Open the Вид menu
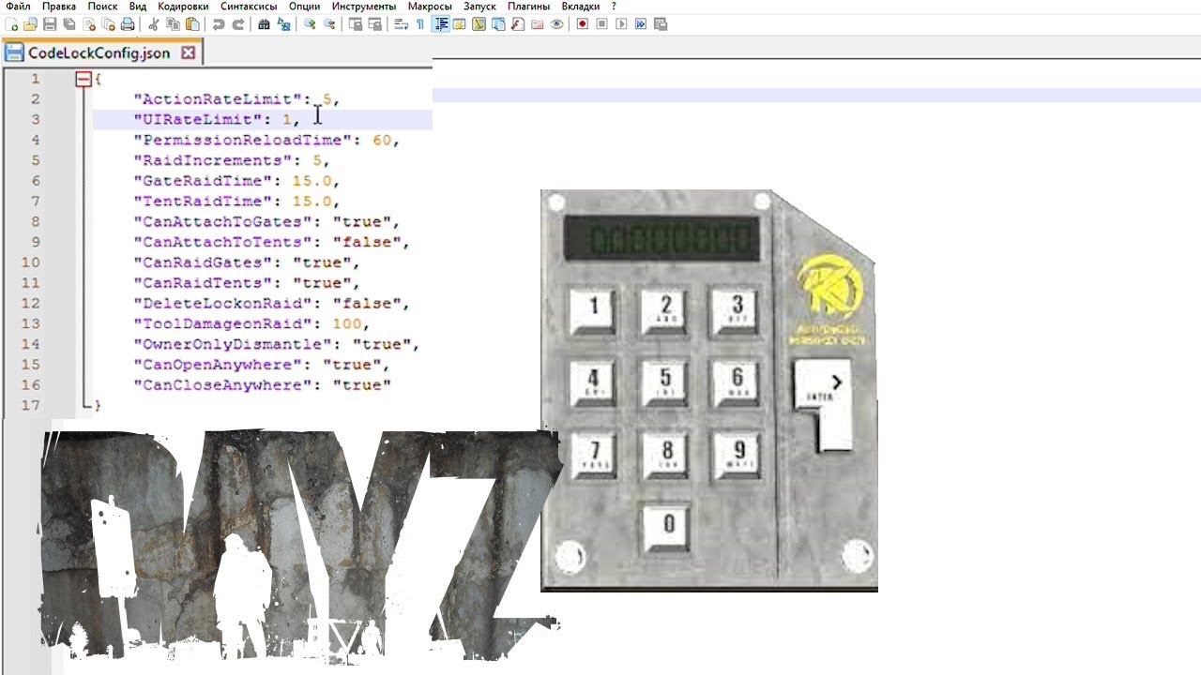 (x=138, y=7)
